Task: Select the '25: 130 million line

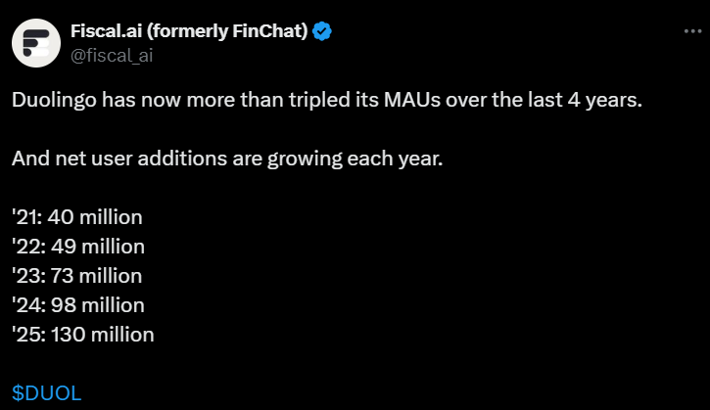Action: pos(83,334)
